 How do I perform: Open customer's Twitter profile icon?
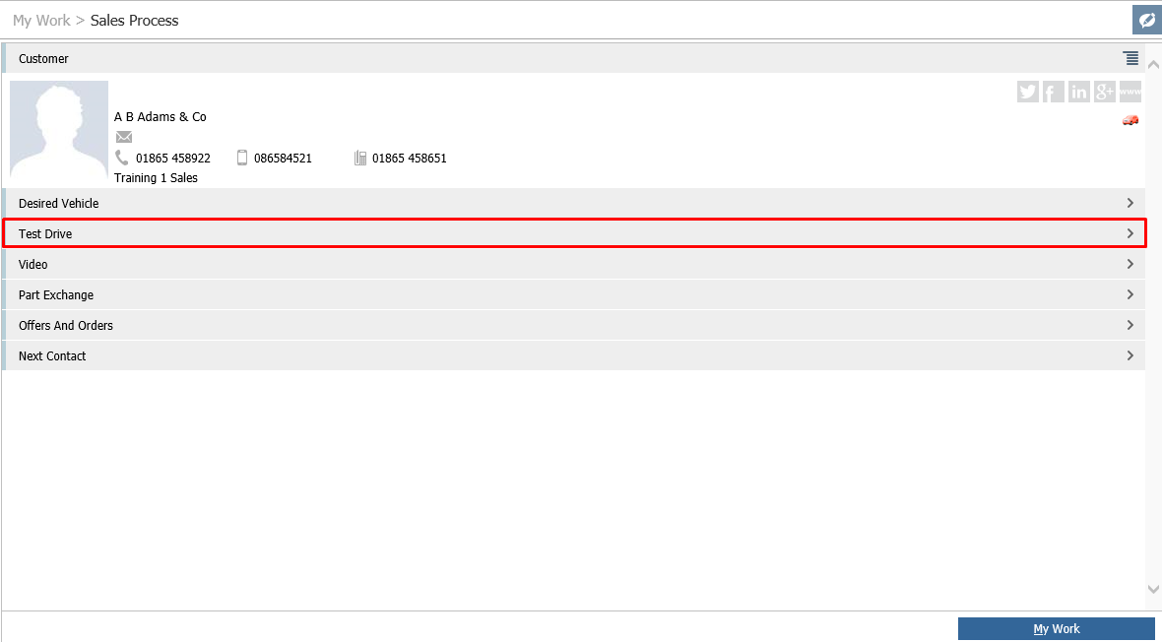(x=1028, y=92)
